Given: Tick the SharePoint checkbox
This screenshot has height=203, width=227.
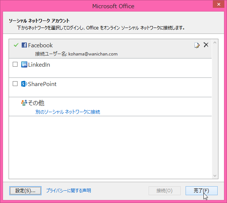Looking at the screenshot, I should [x=15, y=84].
